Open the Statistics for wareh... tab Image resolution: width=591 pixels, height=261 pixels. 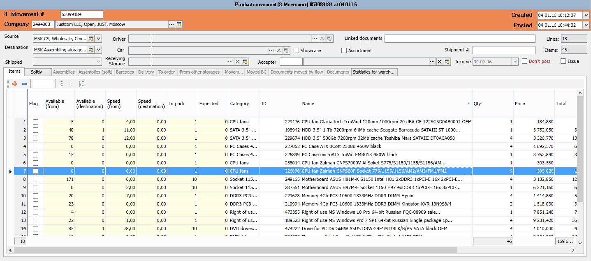374,72
